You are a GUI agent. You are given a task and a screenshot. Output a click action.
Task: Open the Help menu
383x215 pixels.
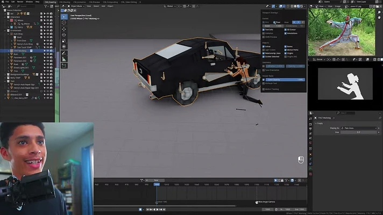click(x=37, y=2)
